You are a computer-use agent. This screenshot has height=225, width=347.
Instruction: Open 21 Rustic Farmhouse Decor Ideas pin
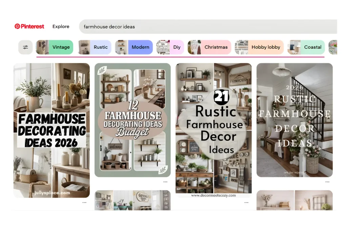[x=213, y=128]
